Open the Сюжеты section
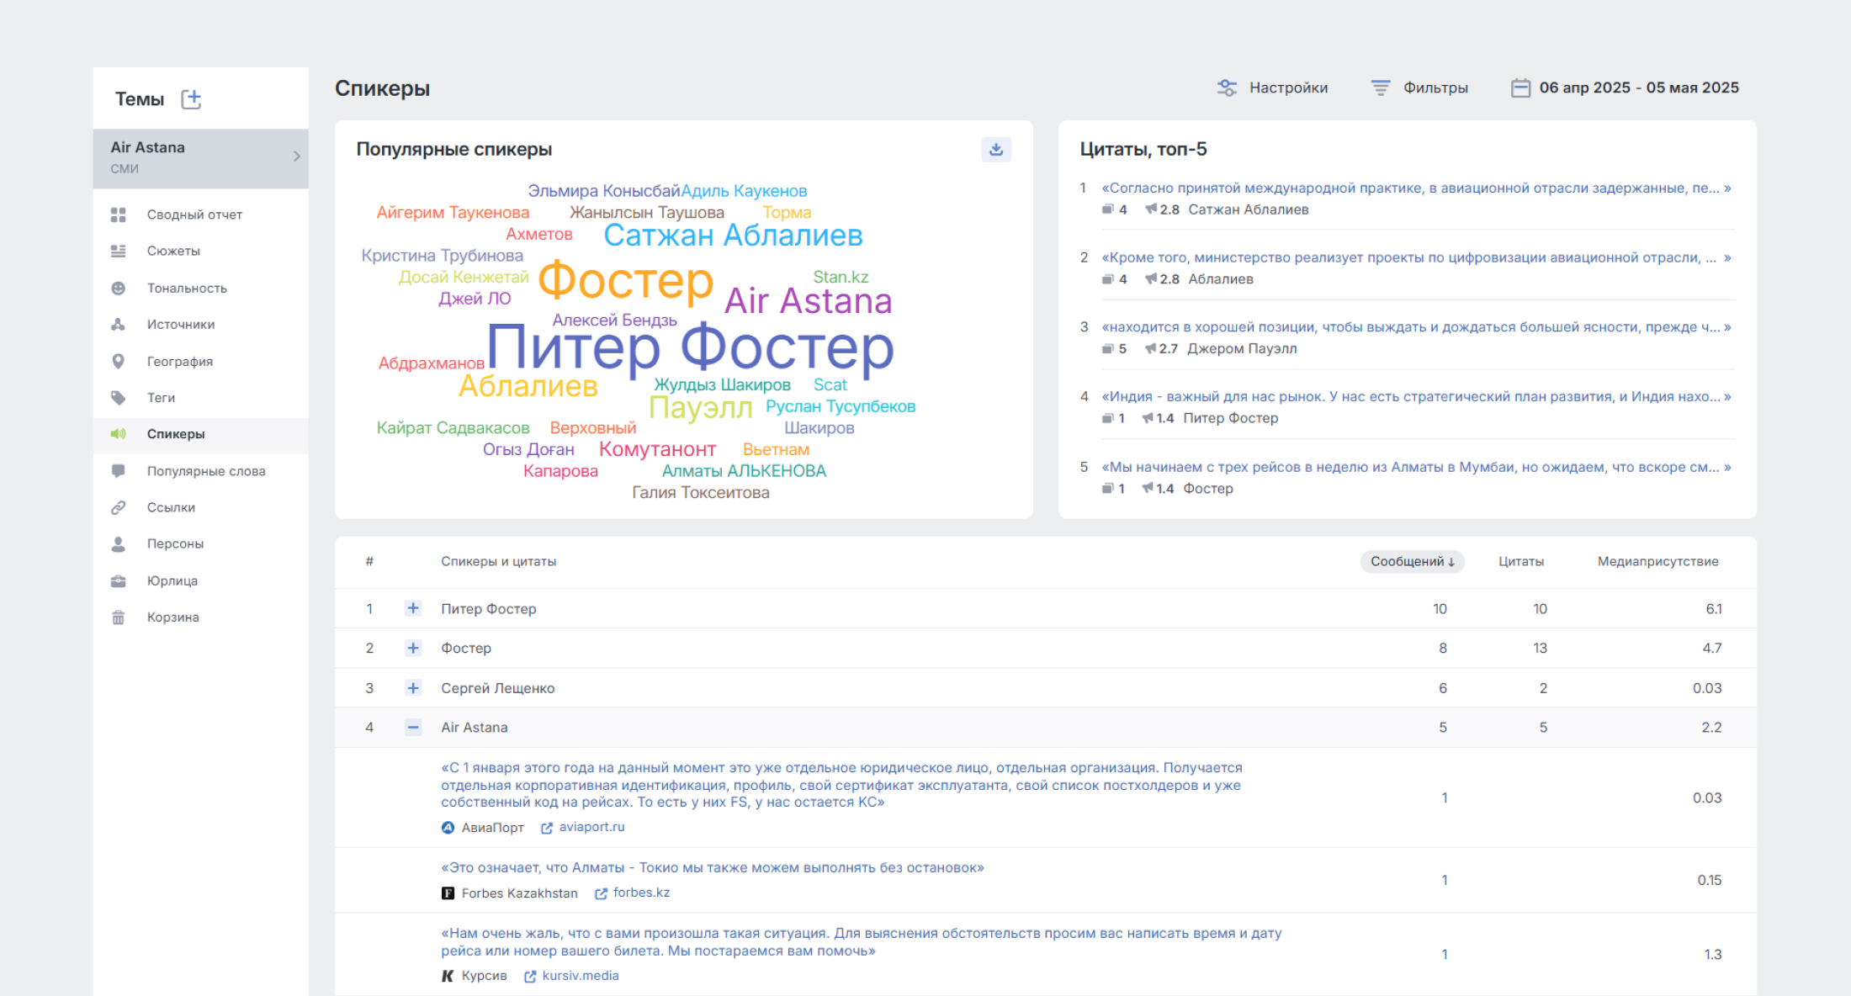The image size is (1851, 996). click(173, 251)
